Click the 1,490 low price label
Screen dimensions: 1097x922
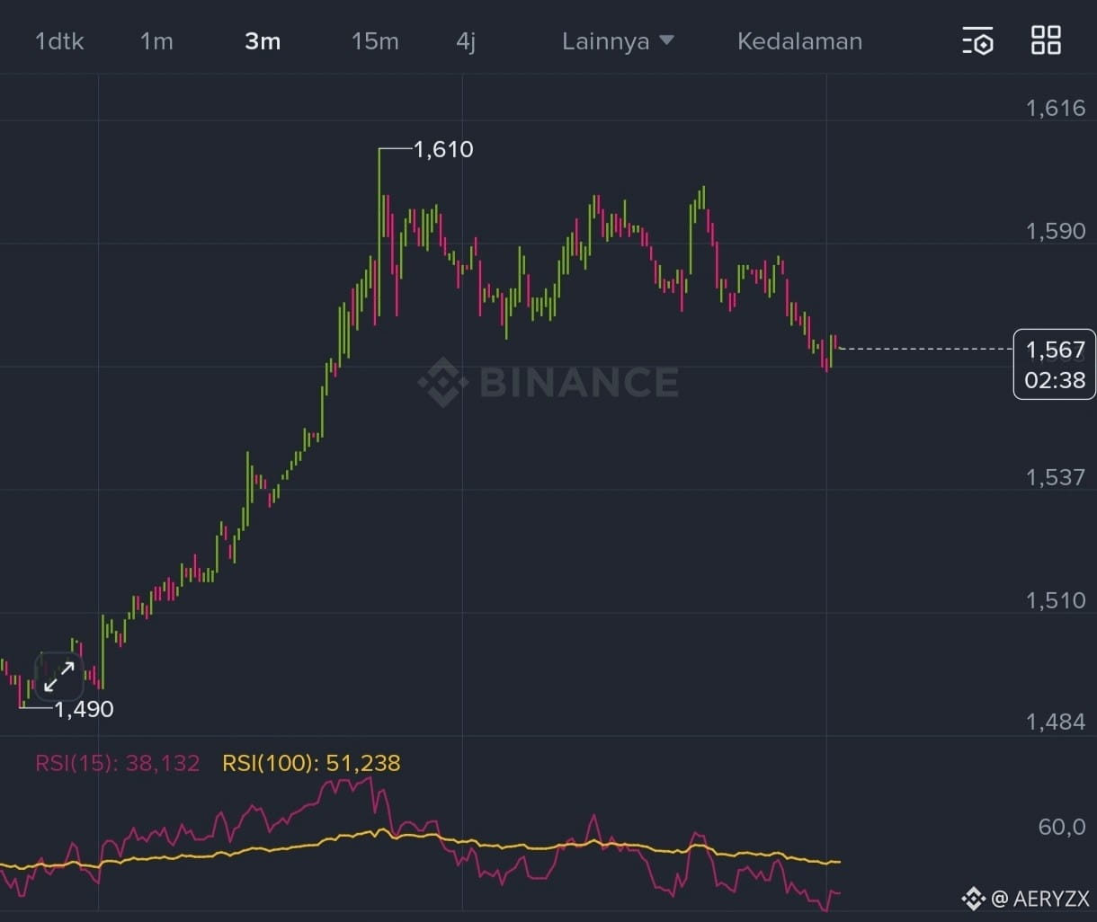(x=84, y=709)
